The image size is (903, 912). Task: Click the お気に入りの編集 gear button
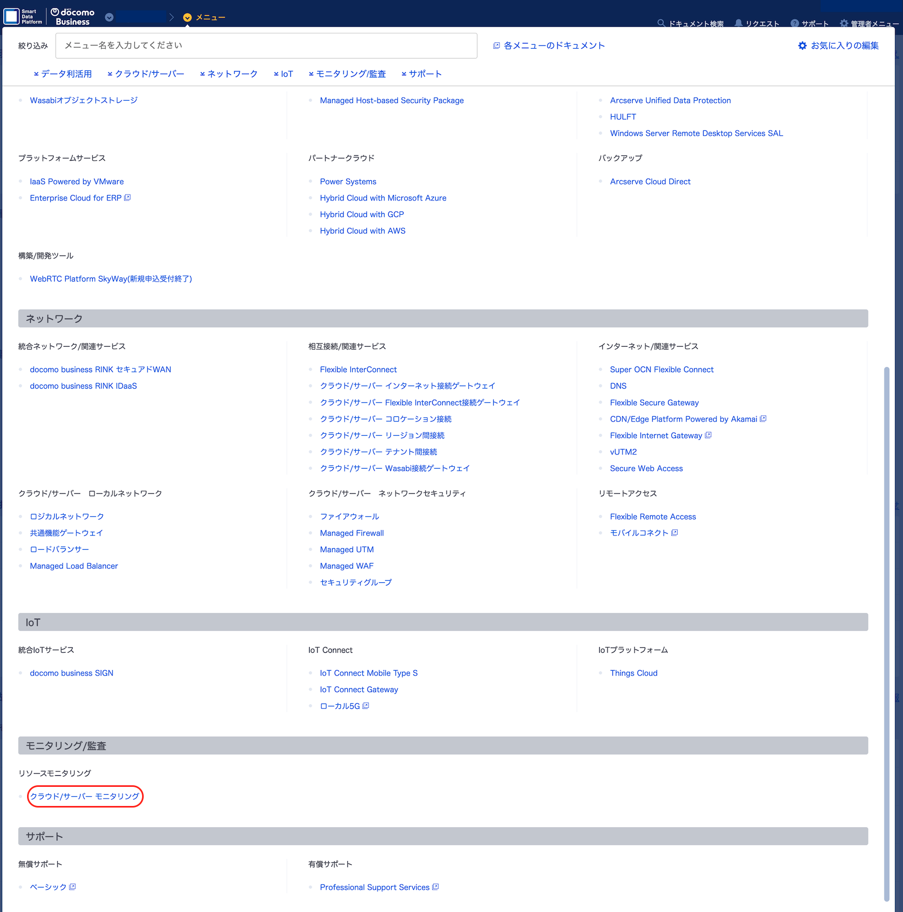[838, 46]
